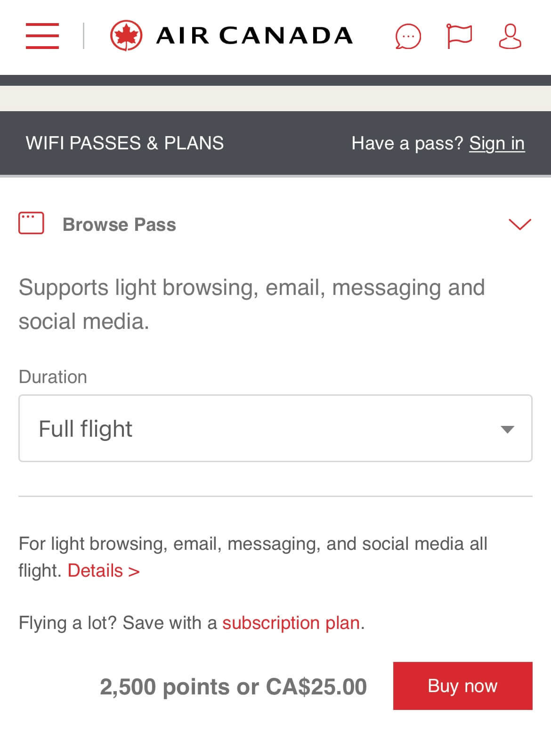Click the Duration dropdown arrow

coord(507,429)
